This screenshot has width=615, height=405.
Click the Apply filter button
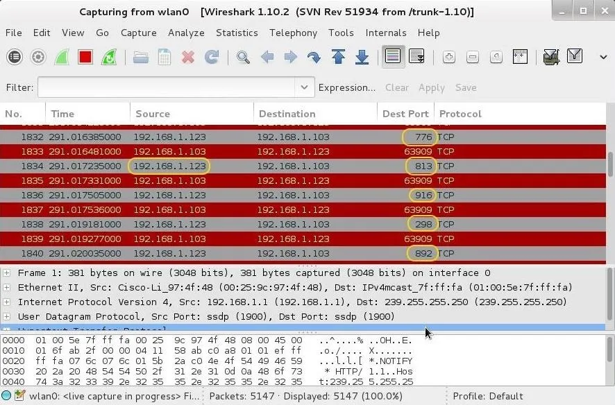[432, 88]
